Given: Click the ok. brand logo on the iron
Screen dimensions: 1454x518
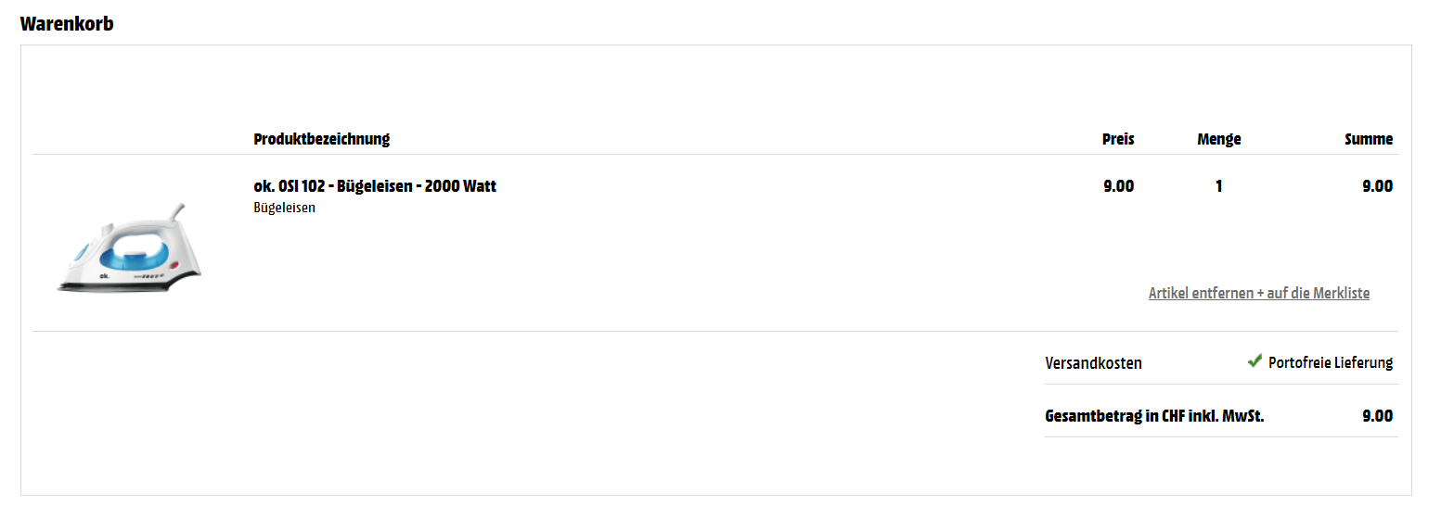Looking at the screenshot, I should (104, 275).
